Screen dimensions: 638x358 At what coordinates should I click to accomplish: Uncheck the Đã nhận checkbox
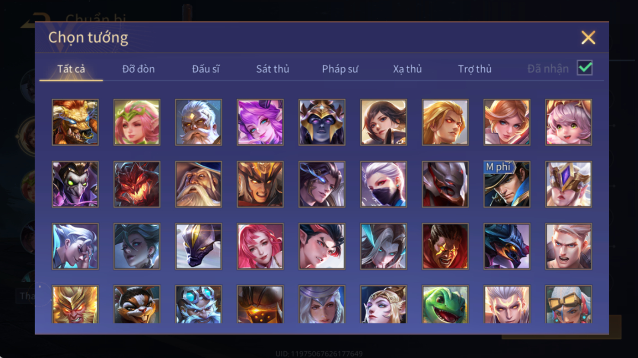click(585, 68)
